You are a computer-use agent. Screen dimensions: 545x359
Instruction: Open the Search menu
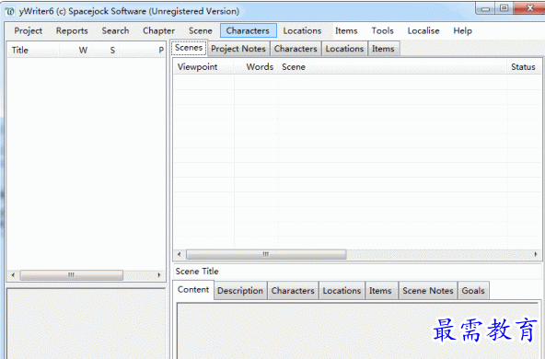pyautogui.click(x=115, y=30)
